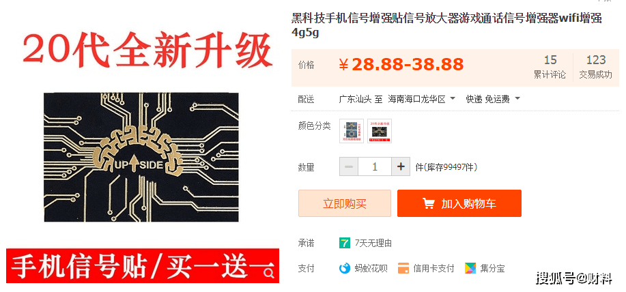The width and height of the screenshot is (626, 292).
Task: Click the quantity input field
Action: 375,166
